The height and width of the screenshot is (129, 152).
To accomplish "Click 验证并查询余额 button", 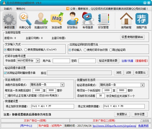I will coord(108,61).
